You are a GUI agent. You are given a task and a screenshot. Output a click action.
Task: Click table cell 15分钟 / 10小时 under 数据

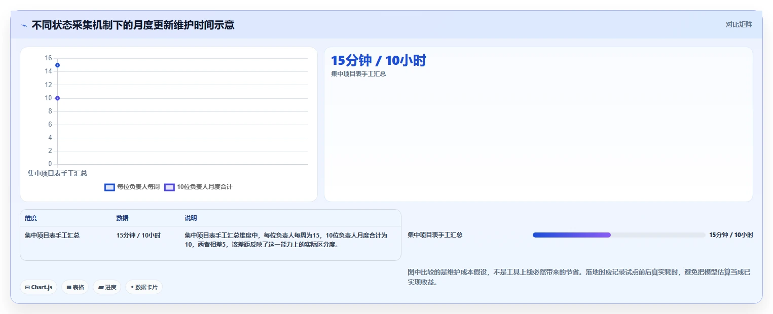138,235
